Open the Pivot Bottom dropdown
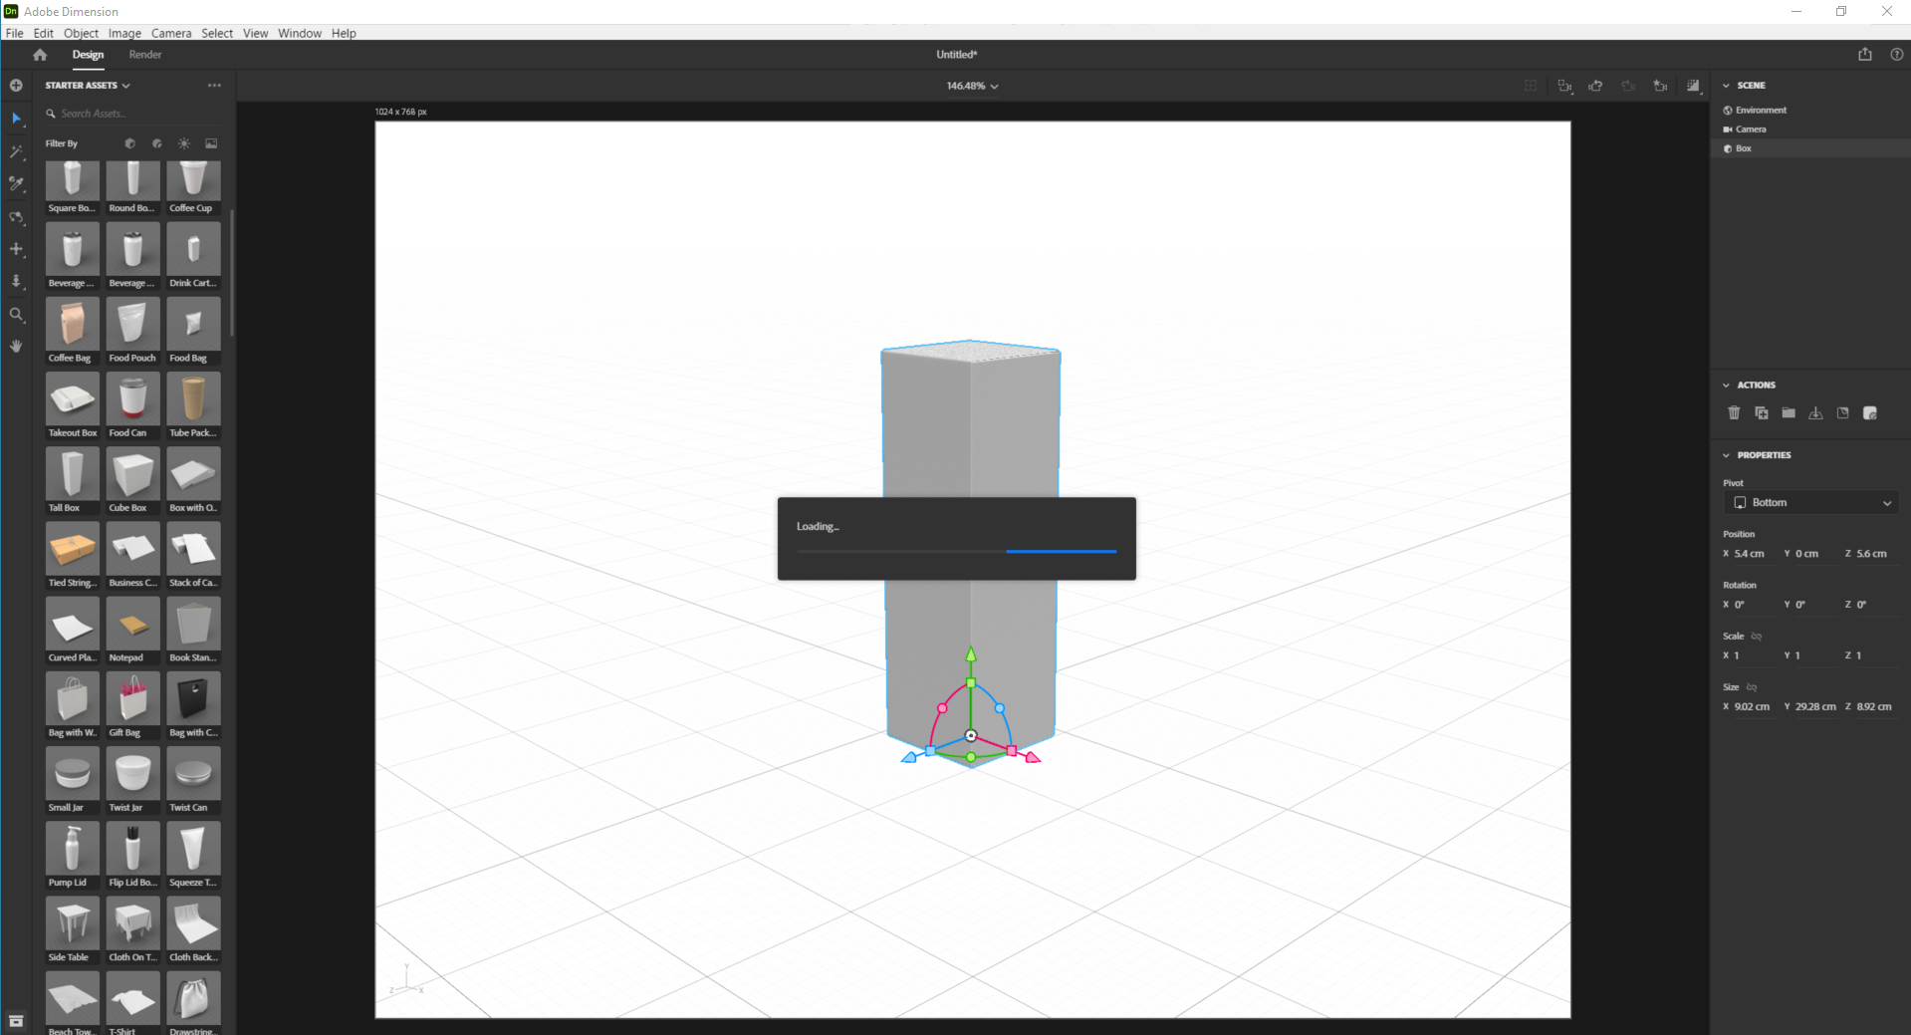The width and height of the screenshot is (1911, 1035). click(x=1810, y=502)
